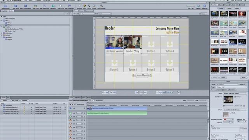Toggle the Shadow checkbox beside the Text field
This screenshot has width=249, height=140.
pyautogui.click(x=241, y=128)
